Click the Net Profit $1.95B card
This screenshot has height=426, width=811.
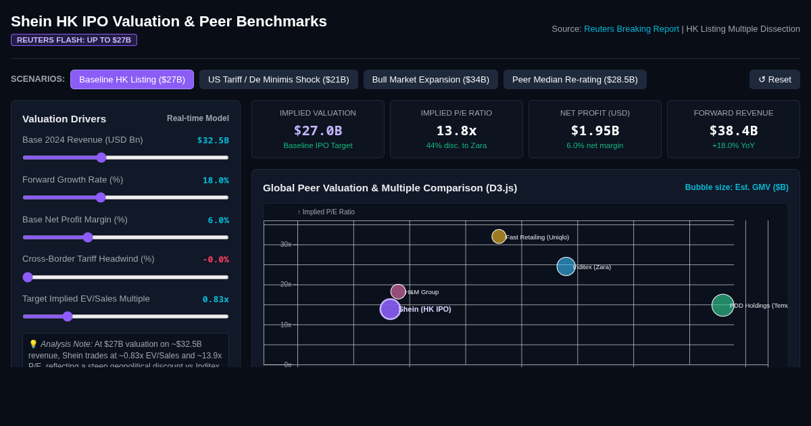pos(595,129)
